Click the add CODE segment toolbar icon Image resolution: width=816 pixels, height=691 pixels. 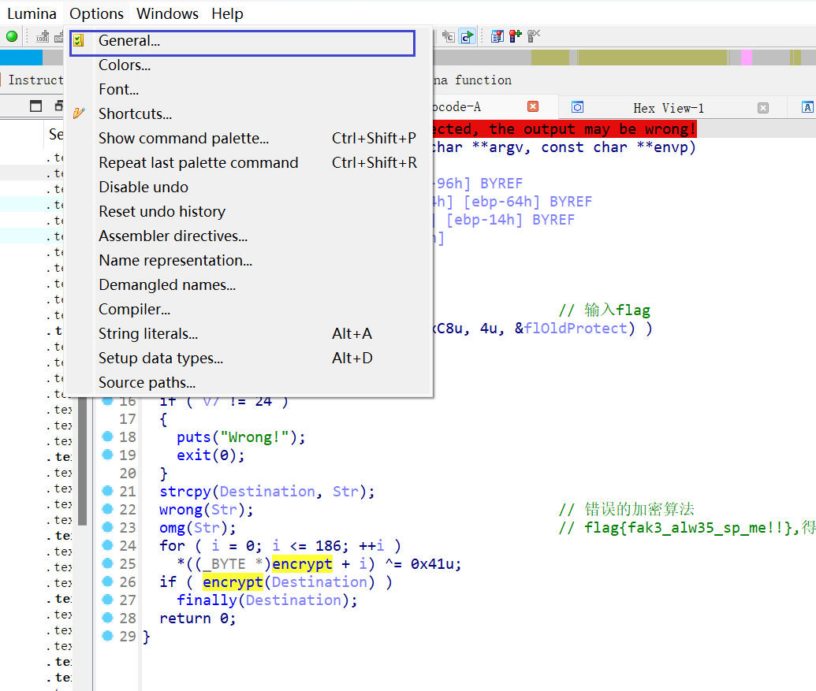pos(43,36)
